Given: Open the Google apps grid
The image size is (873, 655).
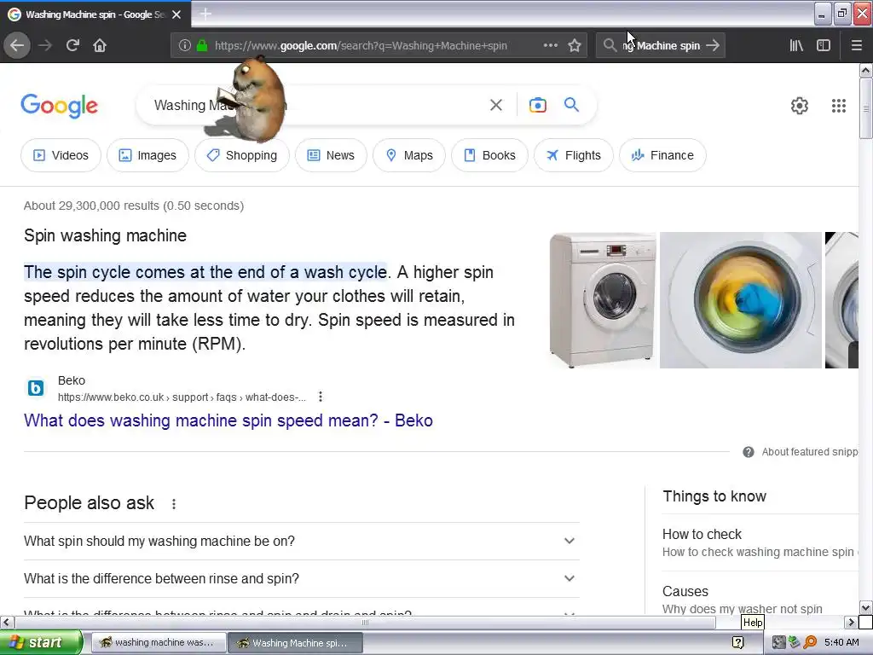Looking at the screenshot, I should 839,106.
